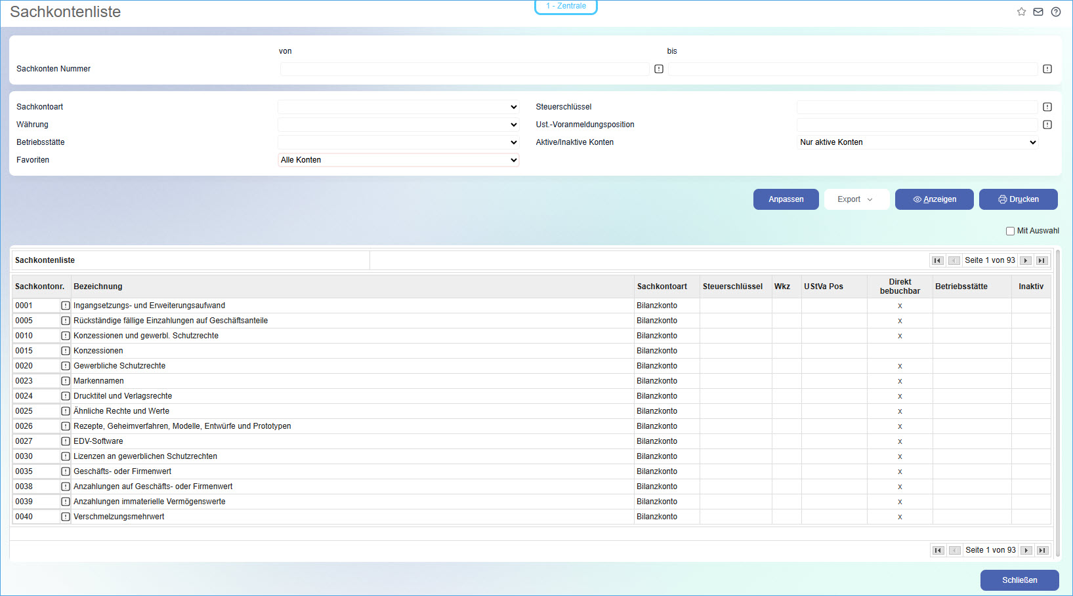Sort by the Bezeichnung column header
This screenshot has height=596, width=1073.
(x=98, y=287)
